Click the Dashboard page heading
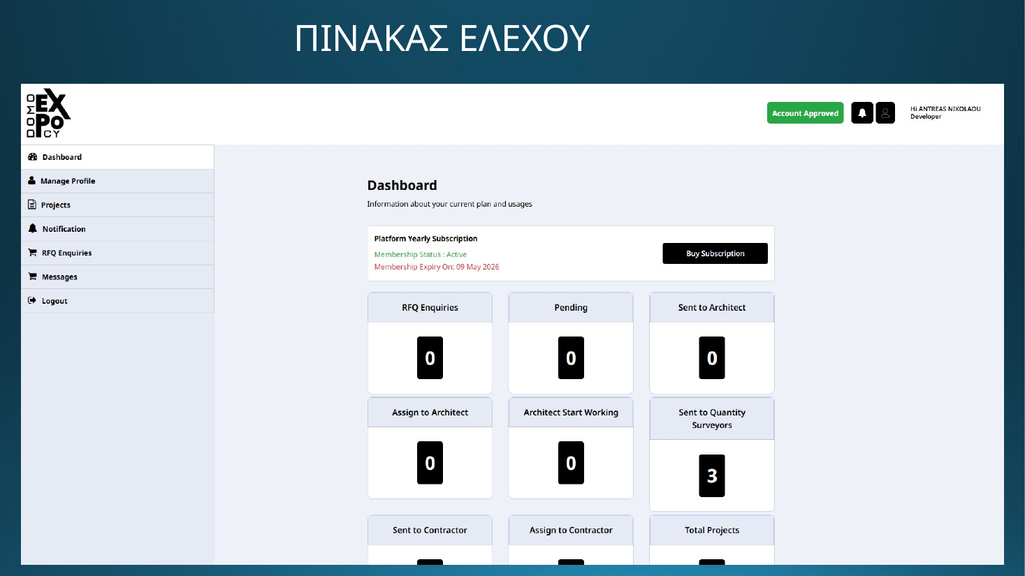The image size is (1025, 576). point(402,185)
